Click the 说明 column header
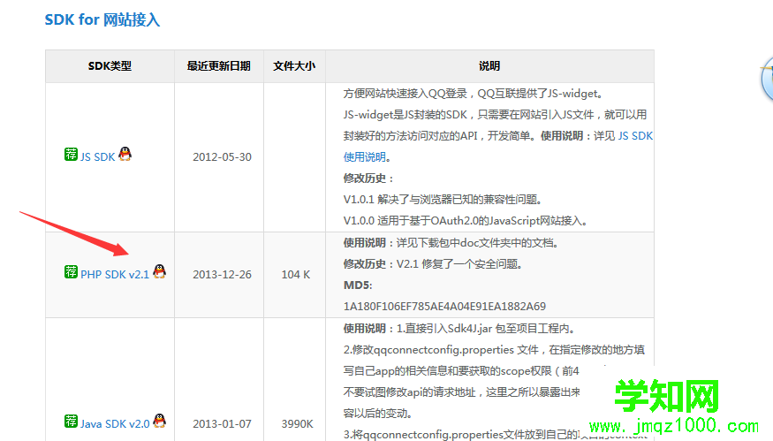Screen dimensions: 773x441 click(x=489, y=66)
